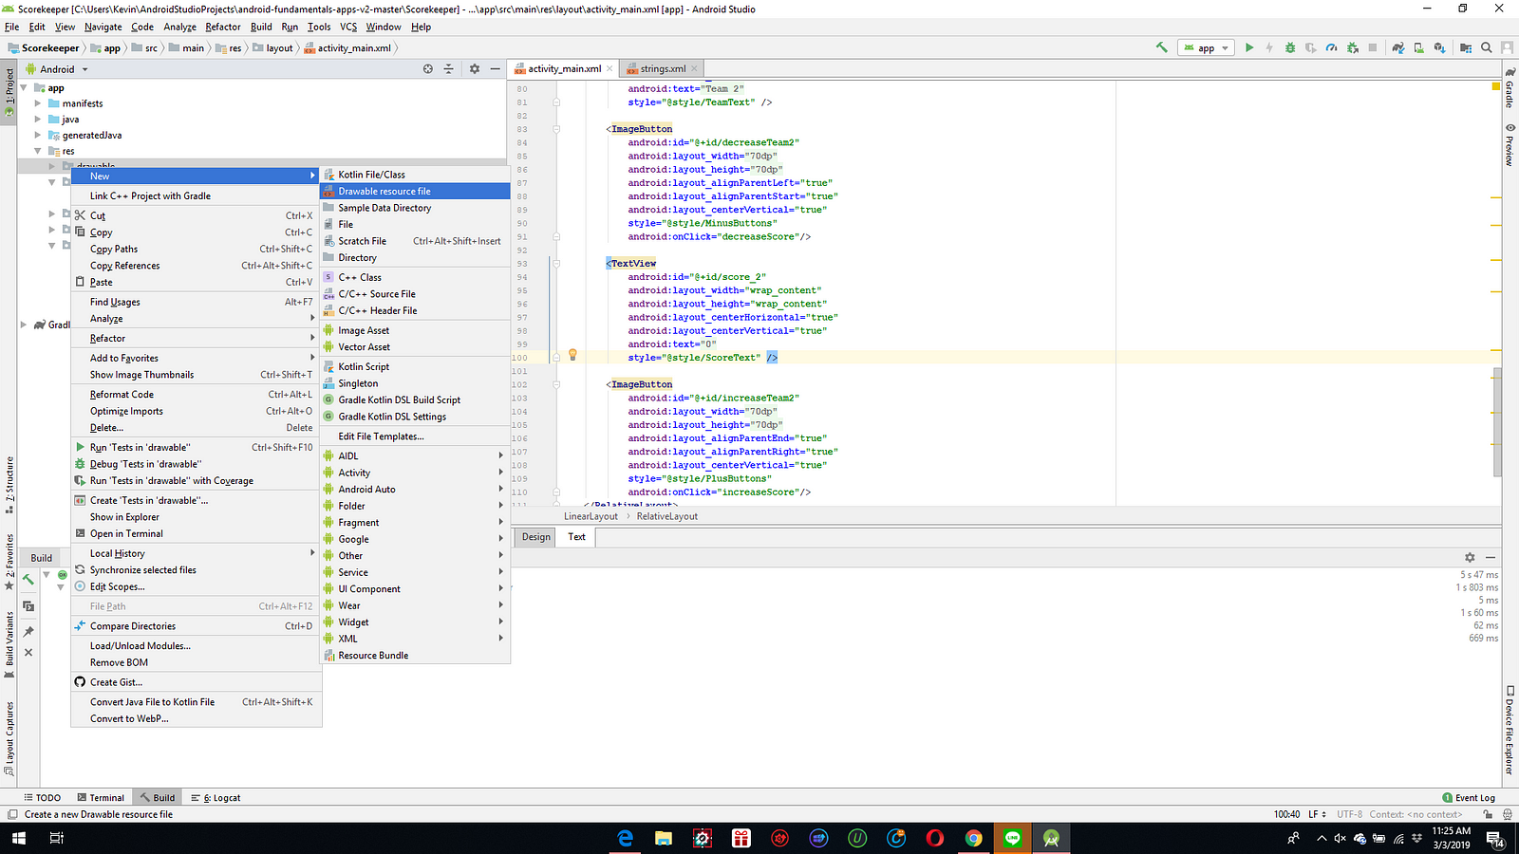
Task: Open the TODO tool window tab
Action: click(43, 798)
